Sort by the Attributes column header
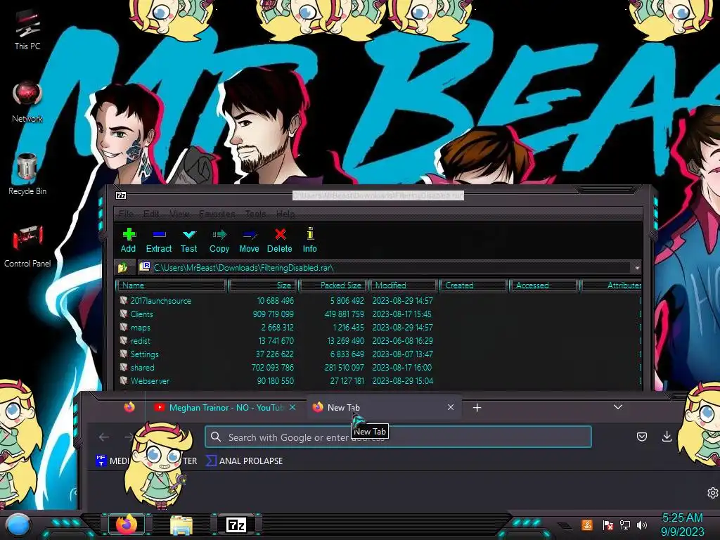Viewport: 720px width, 540px height. [x=611, y=285]
